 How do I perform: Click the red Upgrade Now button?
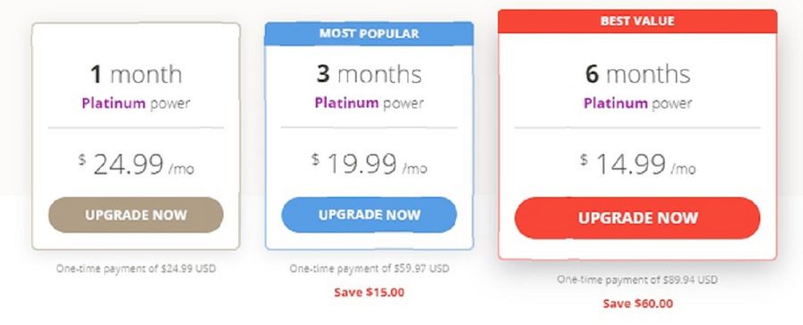pyautogui.click(x=637, y=217)
